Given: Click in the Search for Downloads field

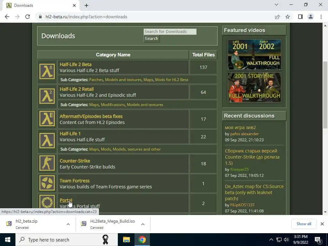Looking at the screenshot, I should 170,32.
